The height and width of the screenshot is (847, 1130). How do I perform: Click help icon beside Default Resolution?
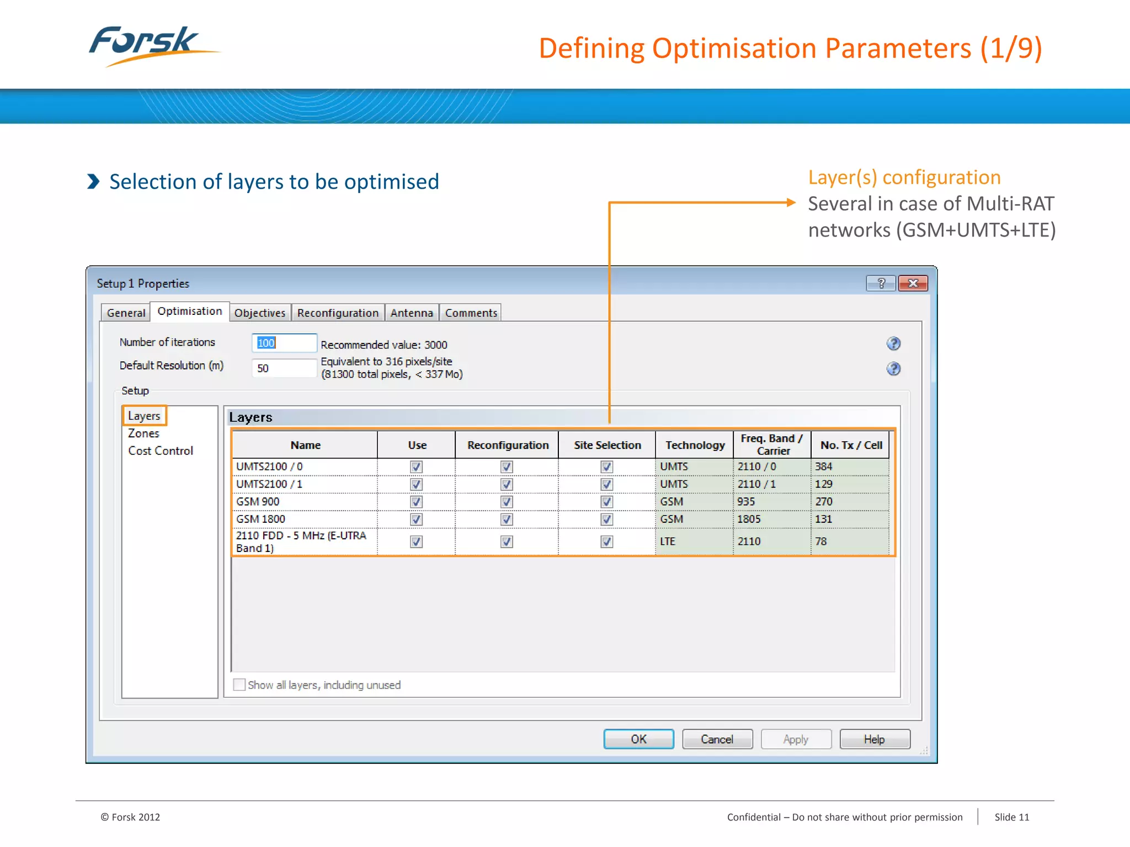pos(893,368)
